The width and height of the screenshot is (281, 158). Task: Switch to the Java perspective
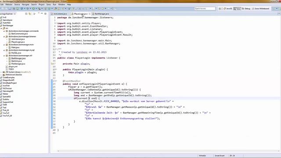tap(237, 9)
